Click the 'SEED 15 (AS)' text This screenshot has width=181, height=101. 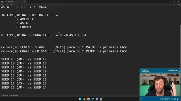click(x=12, y=83)
